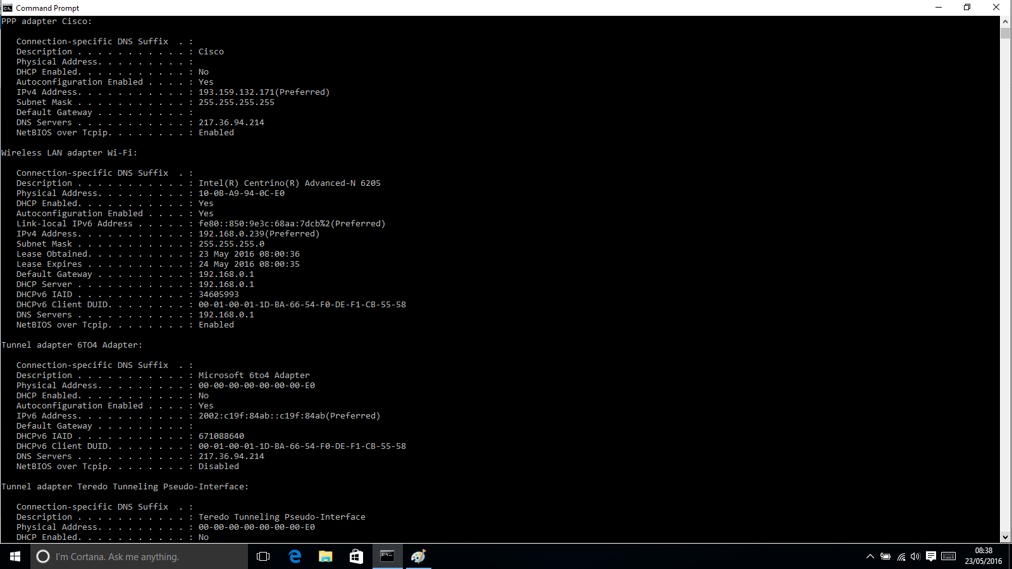
Task: Click lease expires '24 May 2016 08:00:35'
Action: 249,264
